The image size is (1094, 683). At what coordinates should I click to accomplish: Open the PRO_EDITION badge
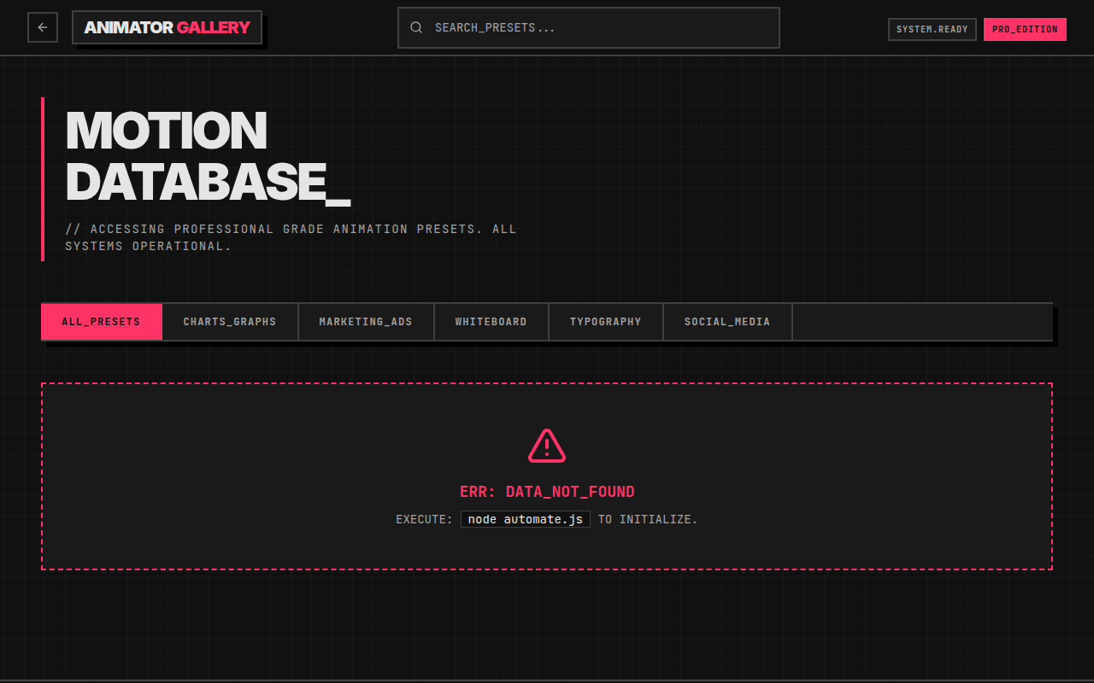[x=1025, y=29]
